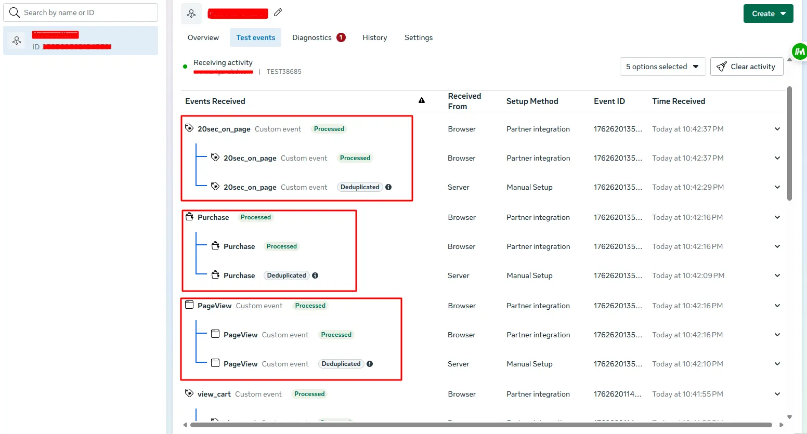Click info icon beside 20sec_on_page Deduplicated badge
Viewport: 807px width, 434px height.
pyautogui.click(x=388, y=187)
